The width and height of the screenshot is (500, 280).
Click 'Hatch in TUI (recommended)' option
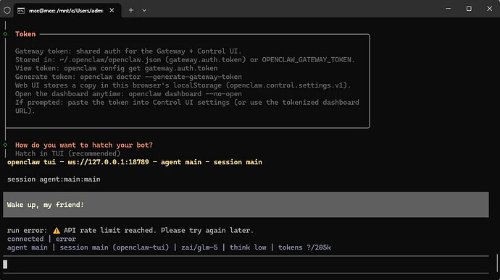[68, 153]
